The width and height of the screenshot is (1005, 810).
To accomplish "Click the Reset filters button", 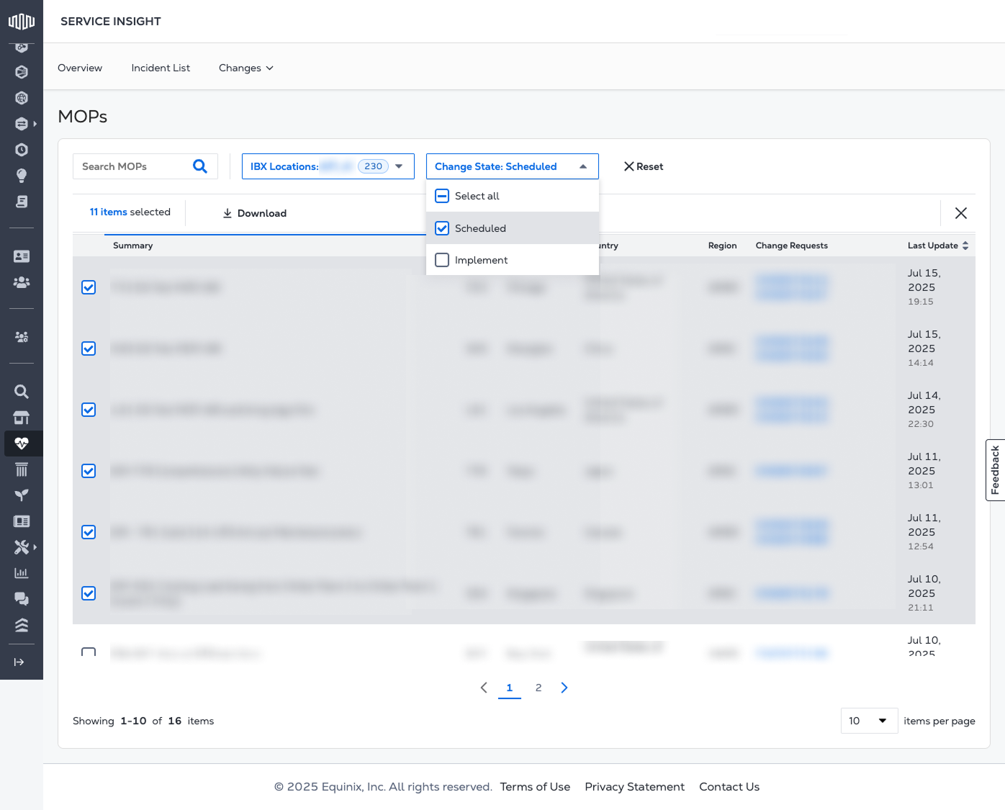I will tap(644, 166).
